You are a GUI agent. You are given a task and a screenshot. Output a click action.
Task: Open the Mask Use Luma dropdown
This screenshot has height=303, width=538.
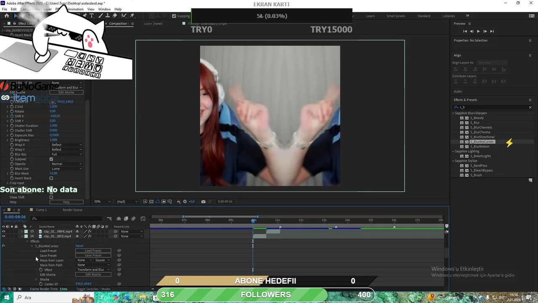click(66, 169)
